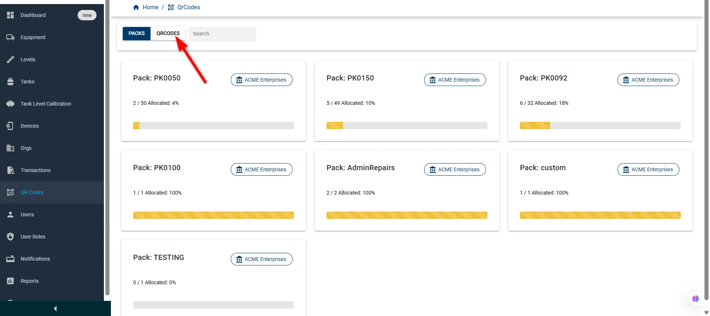
Task: Click the 'new' badge beside Dashboard
Action: [x=87, y=15]
